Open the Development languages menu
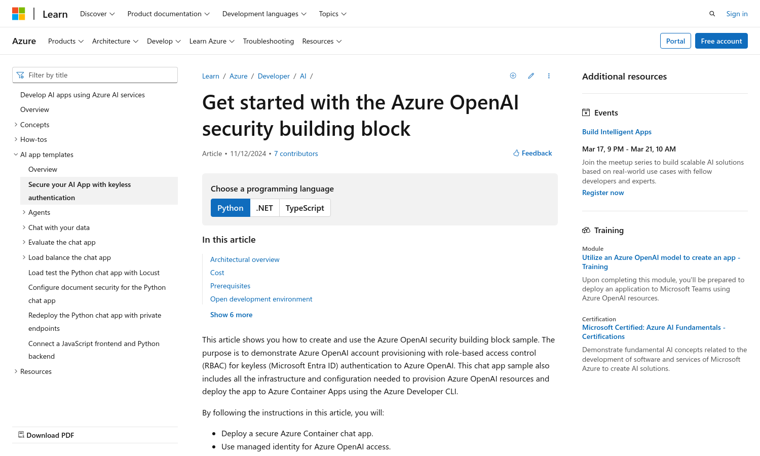The image size is (760, 456). [x=264, y=14]
